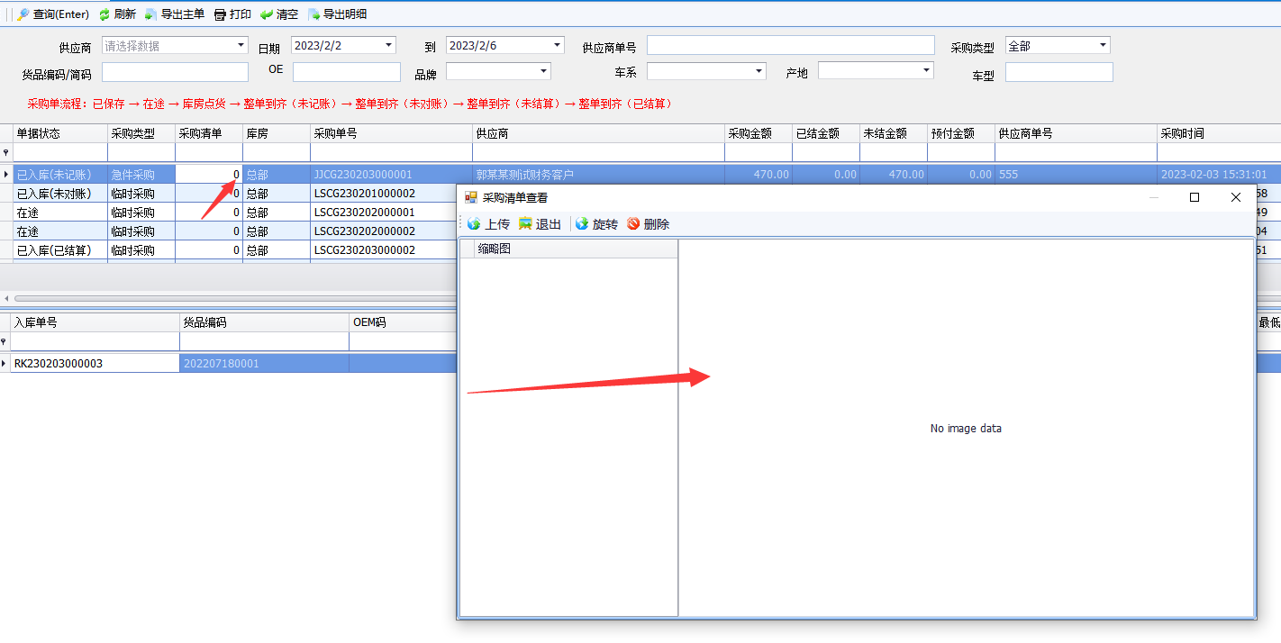
Task: Click the 导出明细 export detail icon
Action: (313, 14)
